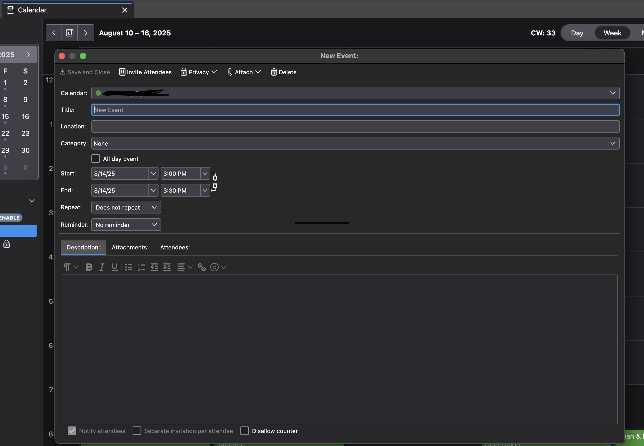Toggle Separate invitation per attendee
The width and height of the screenshot is (644, 446).
[137, 431]
